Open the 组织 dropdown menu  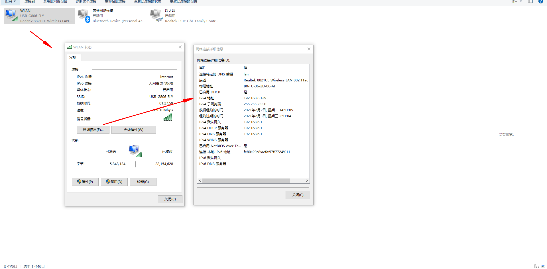click(11, 1)
